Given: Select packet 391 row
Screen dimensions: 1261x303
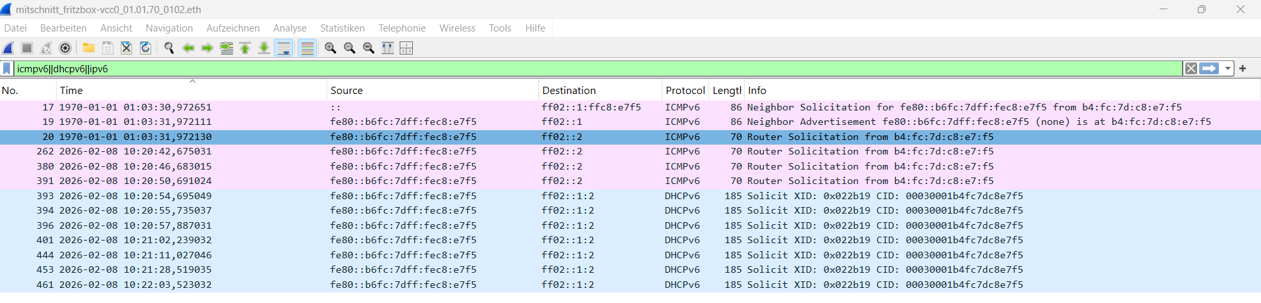Looking at the screenshot, I should click(x=630, y=181).
